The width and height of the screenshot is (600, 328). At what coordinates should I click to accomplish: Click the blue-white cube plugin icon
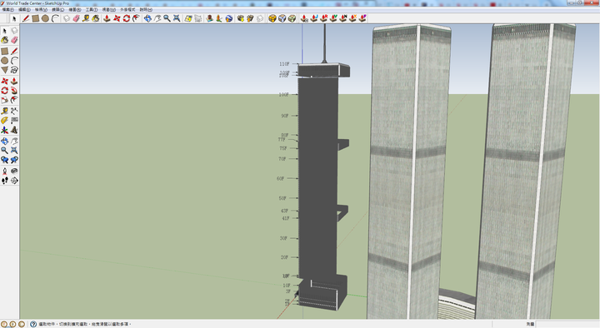(282, 18)
